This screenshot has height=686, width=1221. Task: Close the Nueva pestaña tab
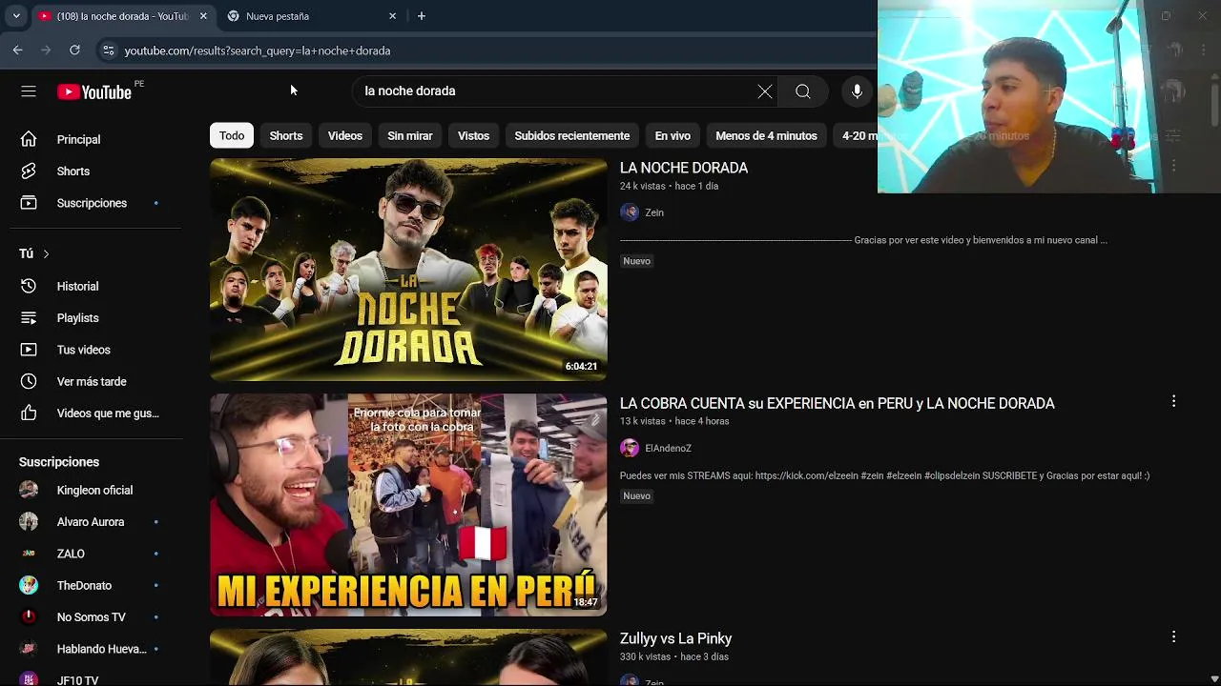(392, 16)
